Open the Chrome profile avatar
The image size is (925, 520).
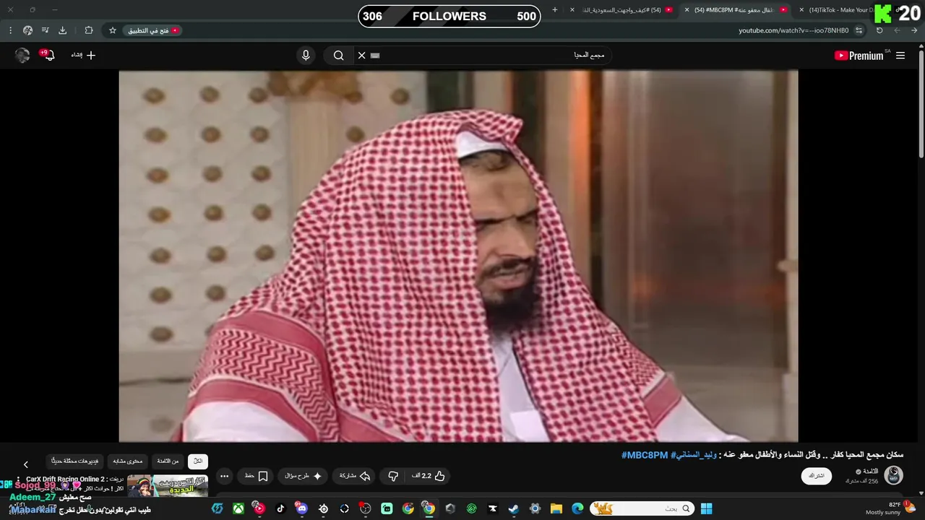tap(27, 30)
